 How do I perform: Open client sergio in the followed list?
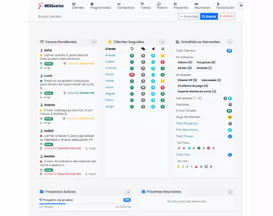[110, 107]
